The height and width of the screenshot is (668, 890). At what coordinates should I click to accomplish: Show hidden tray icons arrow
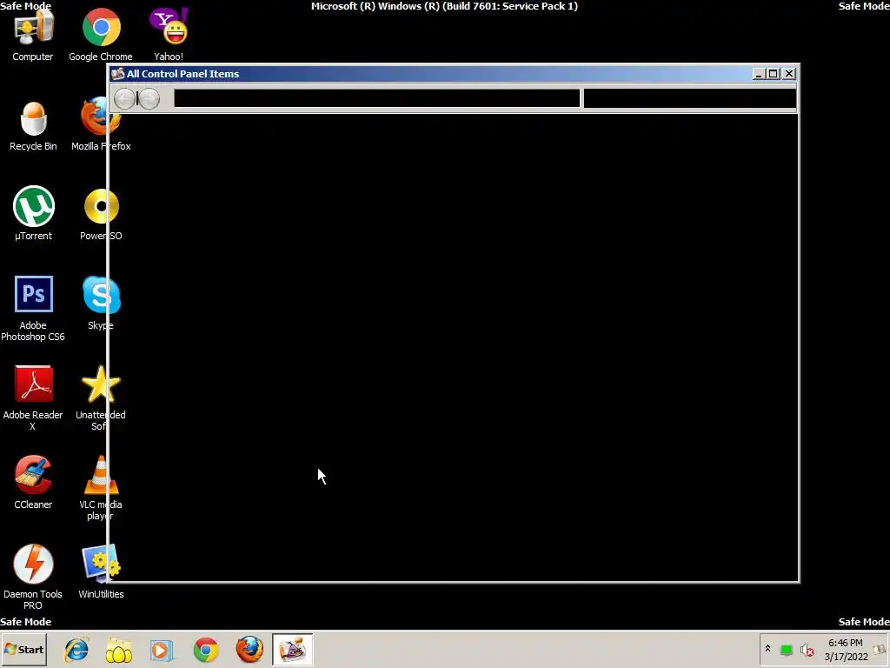(x=768, y=649)
